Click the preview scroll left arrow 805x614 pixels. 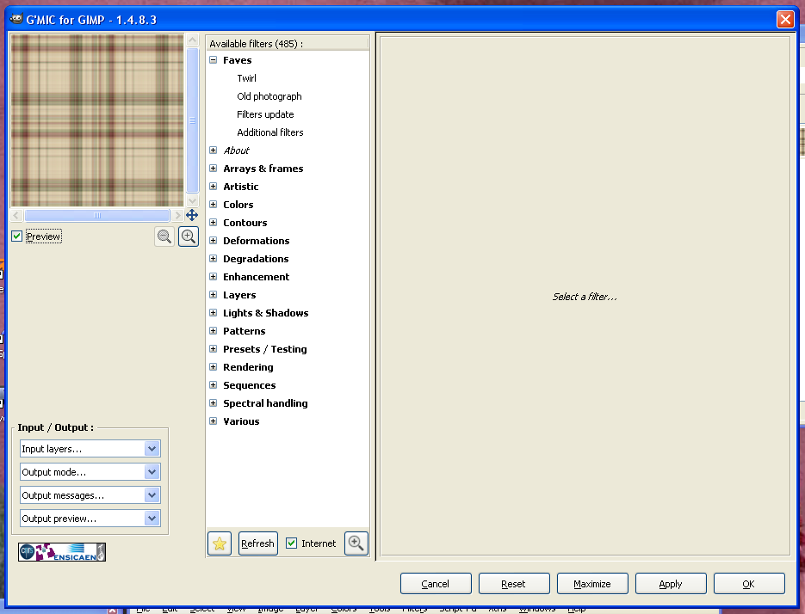[16, 215]
